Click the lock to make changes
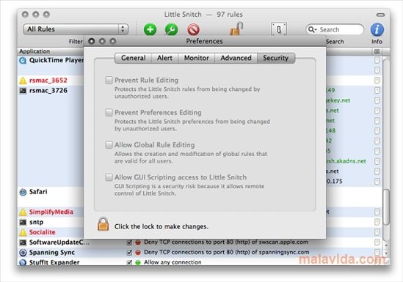Viewport: 403px width, 282px height. coord(103,224)
